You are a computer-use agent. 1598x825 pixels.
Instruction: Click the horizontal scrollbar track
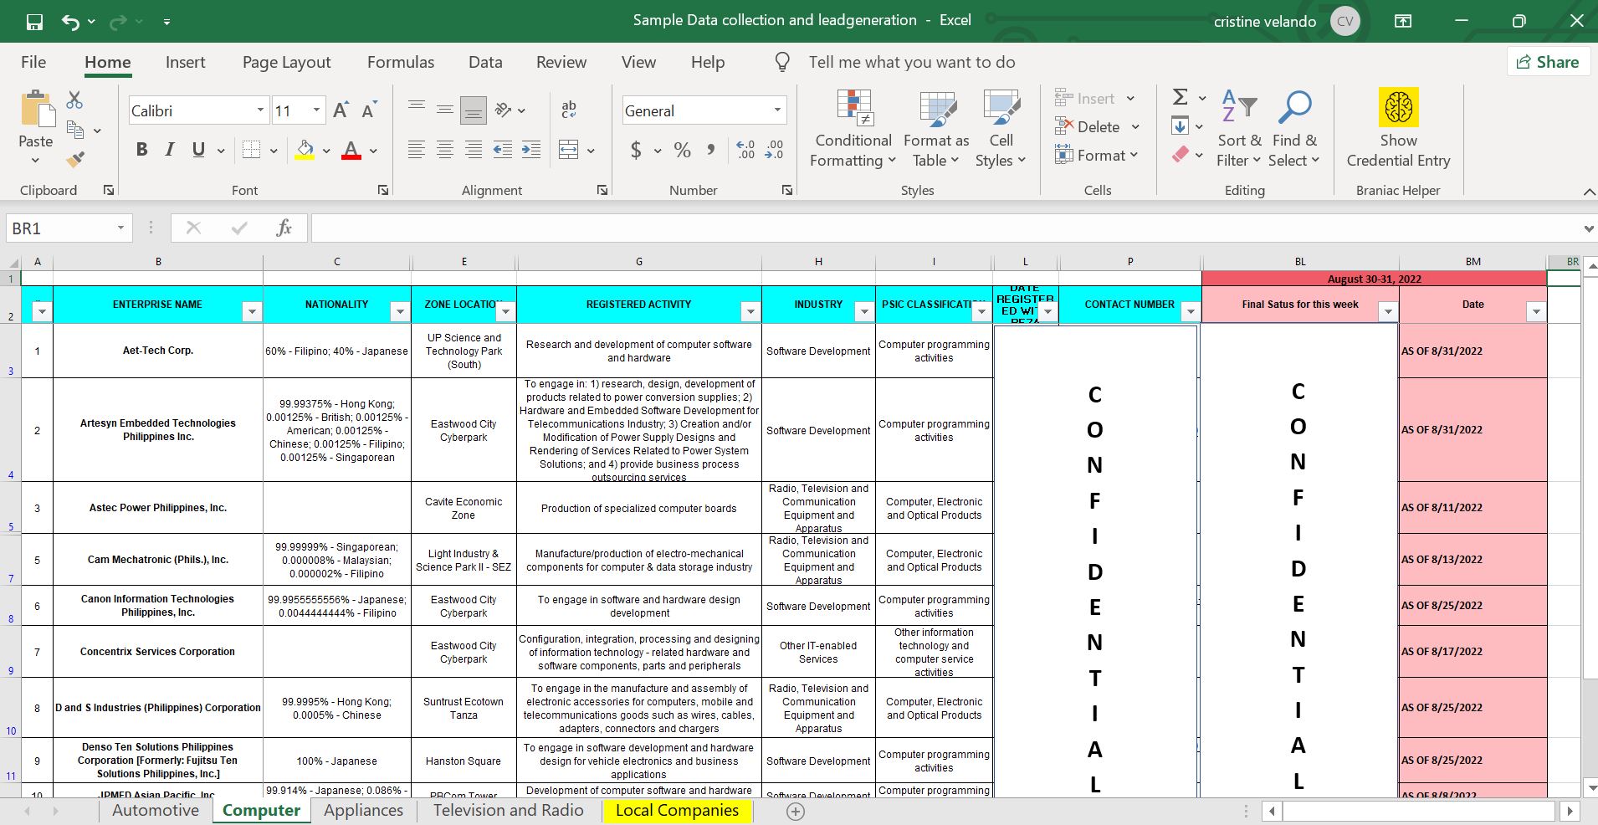tap(1419, 811)
